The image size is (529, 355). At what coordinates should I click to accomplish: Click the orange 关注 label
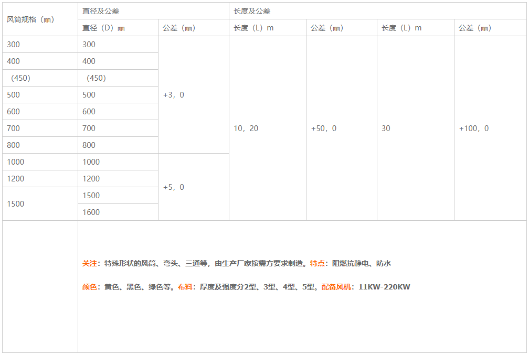[90, 263]
